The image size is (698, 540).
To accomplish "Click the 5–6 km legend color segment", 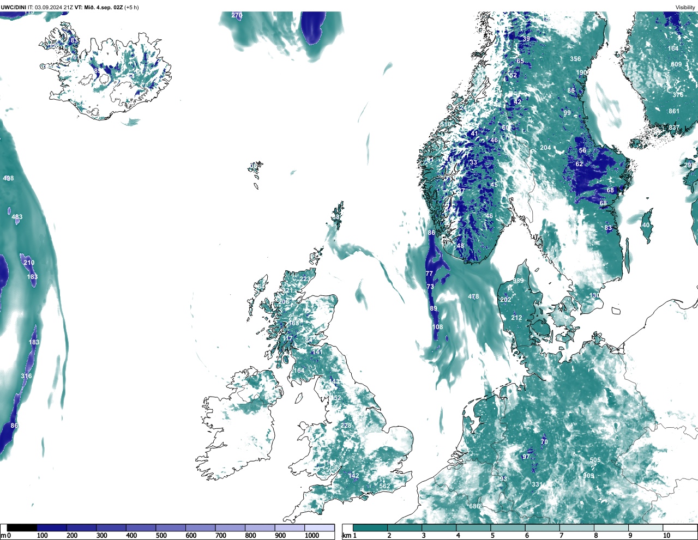I will (x=508, y=527).
